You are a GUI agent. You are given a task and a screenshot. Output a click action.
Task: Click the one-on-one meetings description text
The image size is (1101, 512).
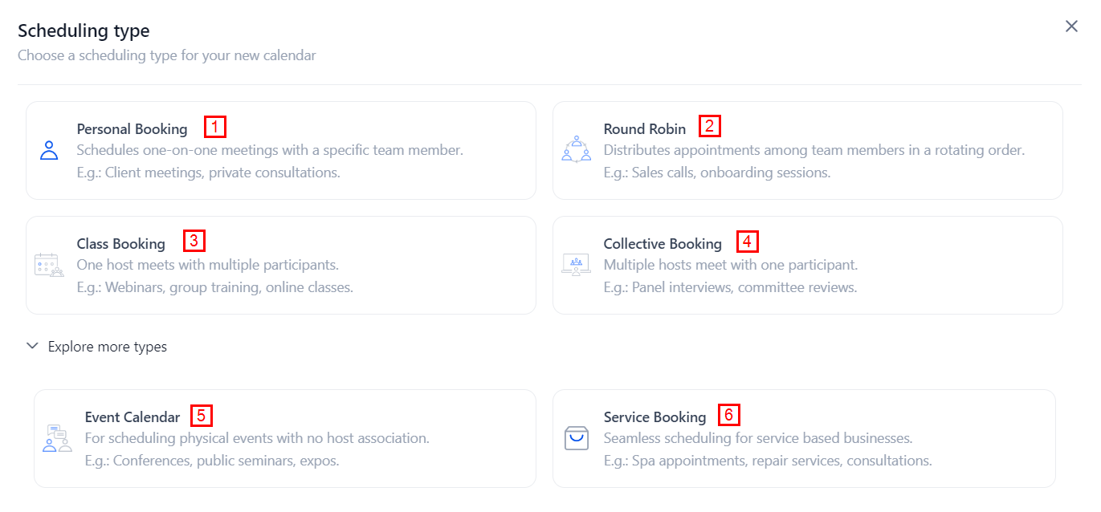point(270,150)
